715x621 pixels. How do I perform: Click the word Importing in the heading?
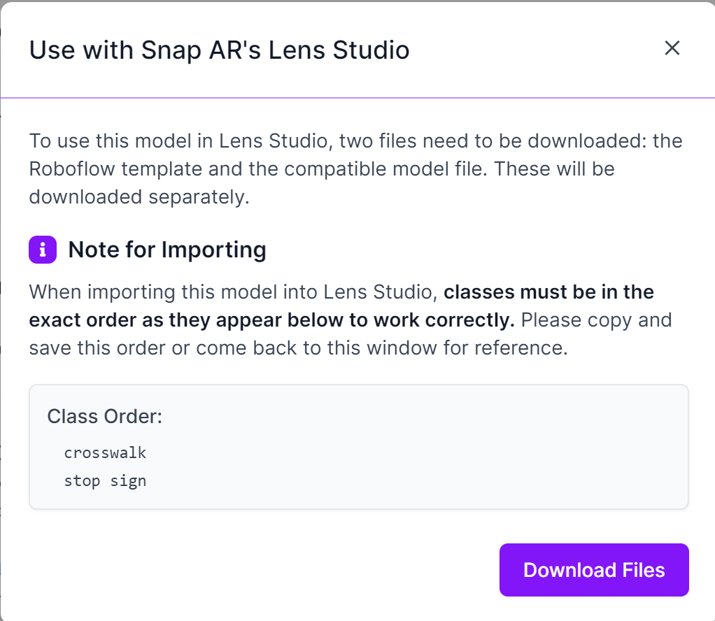(x=213, y=250)
